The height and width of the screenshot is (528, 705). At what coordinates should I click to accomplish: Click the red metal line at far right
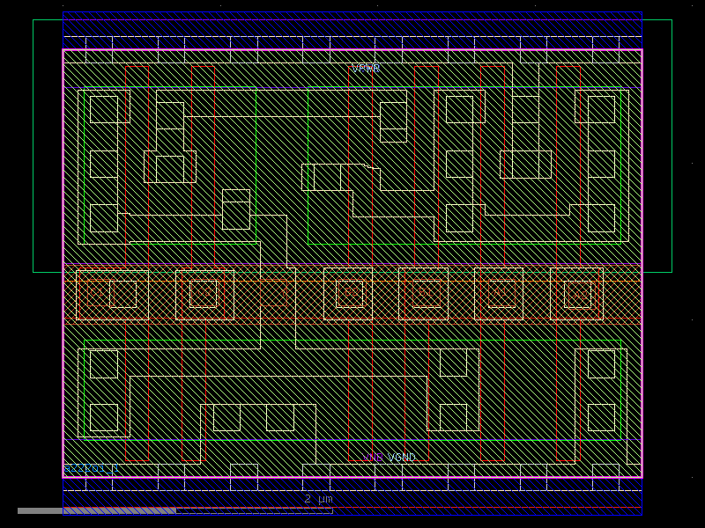click(627, 264)
